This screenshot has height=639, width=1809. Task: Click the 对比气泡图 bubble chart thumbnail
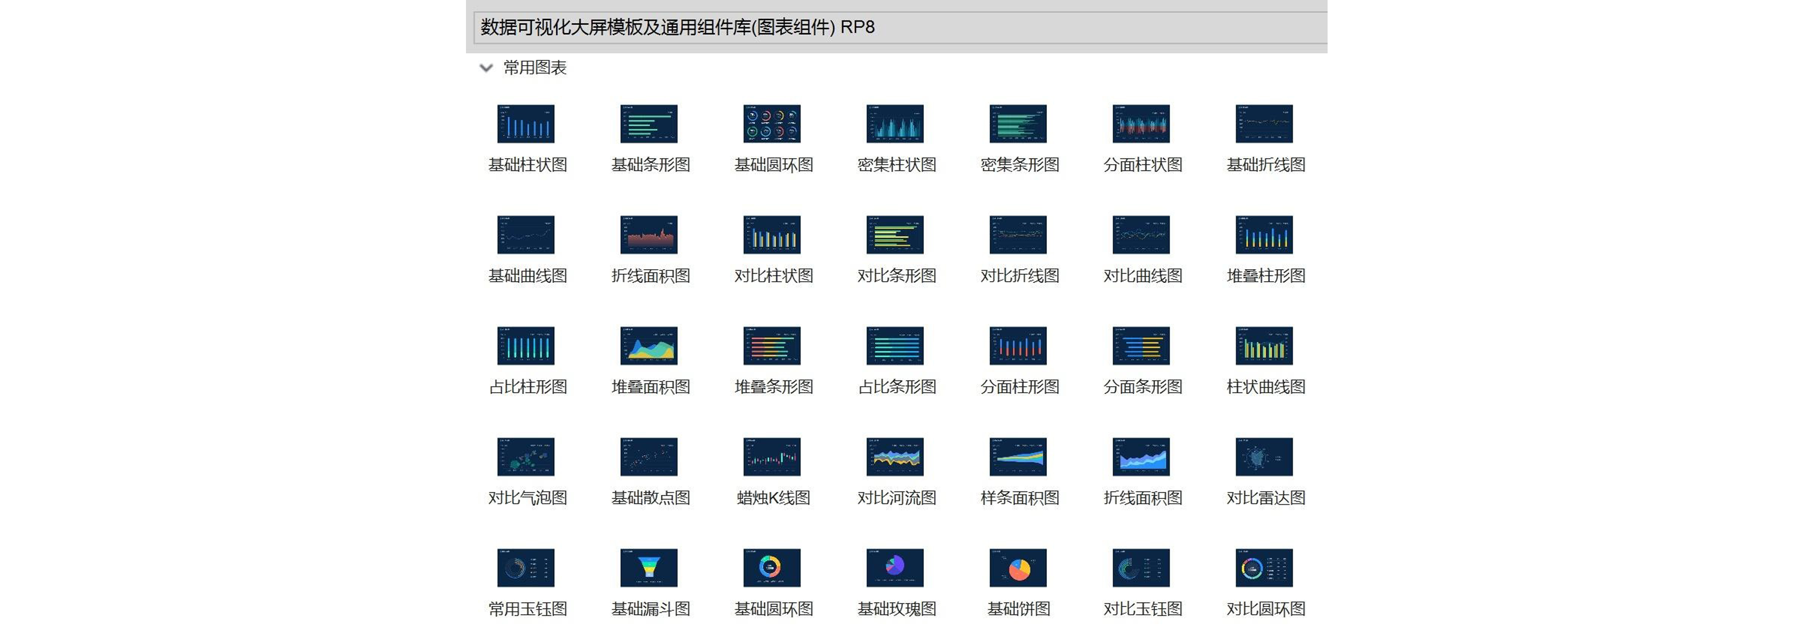click(525, 457)
